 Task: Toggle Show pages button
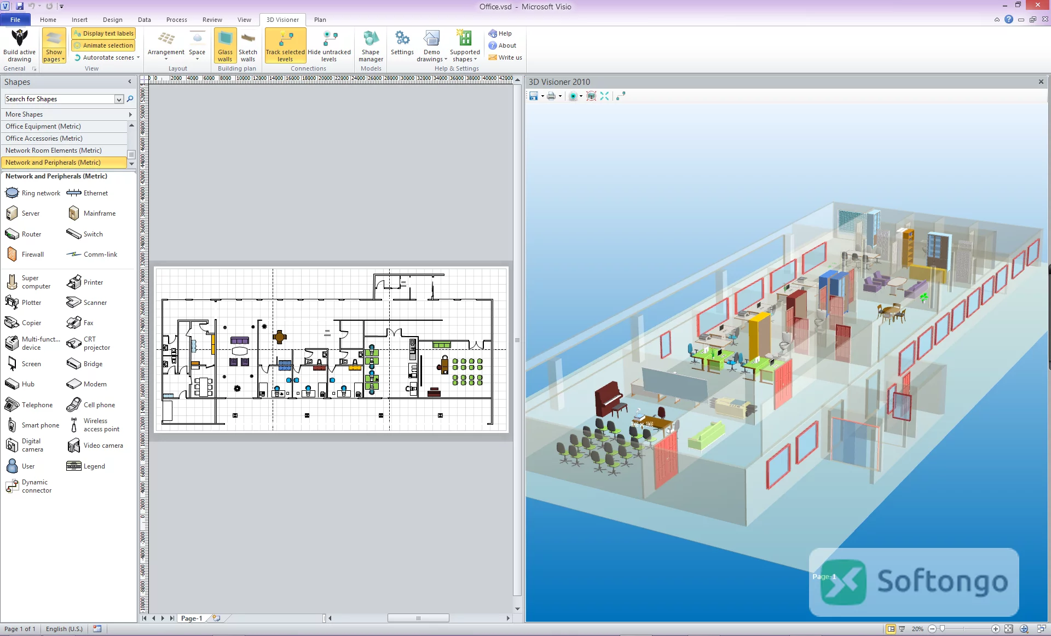click(54, 45)
